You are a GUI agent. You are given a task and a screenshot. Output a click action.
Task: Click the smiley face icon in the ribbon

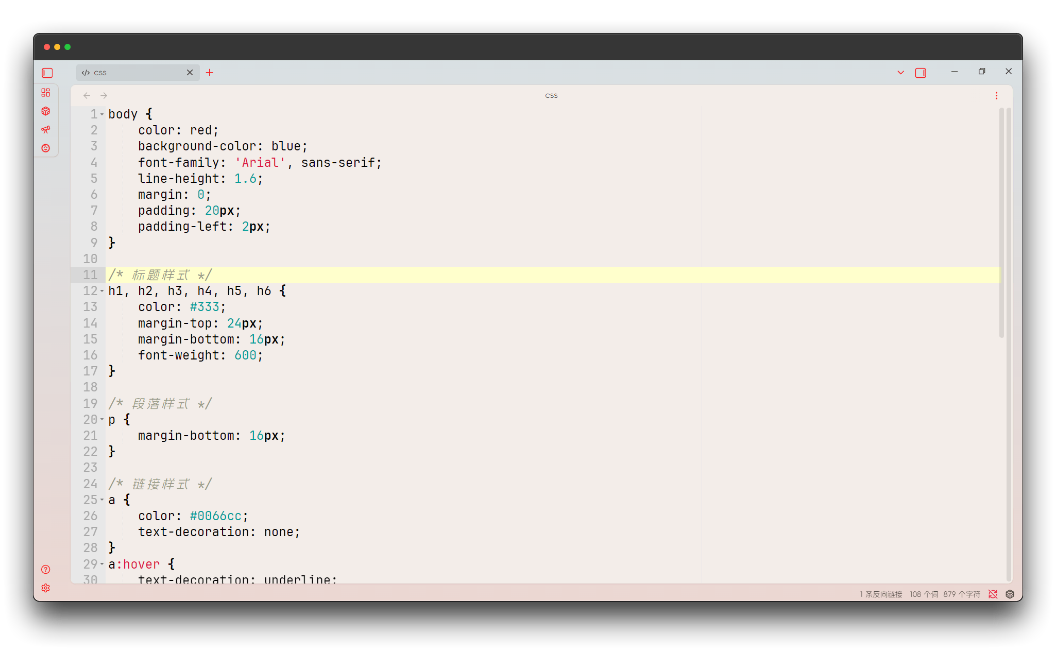click(x=46, y=148)
